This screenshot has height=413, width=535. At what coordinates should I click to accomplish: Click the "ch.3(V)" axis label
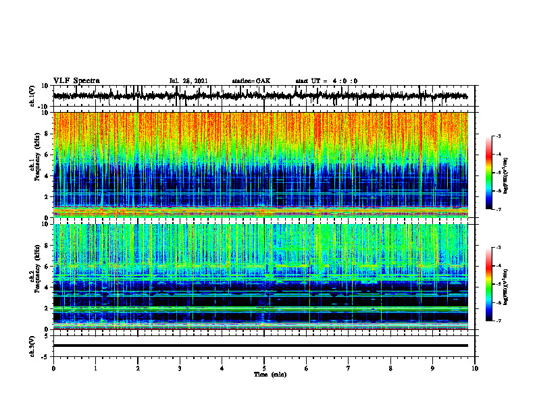tap(32, 347)
